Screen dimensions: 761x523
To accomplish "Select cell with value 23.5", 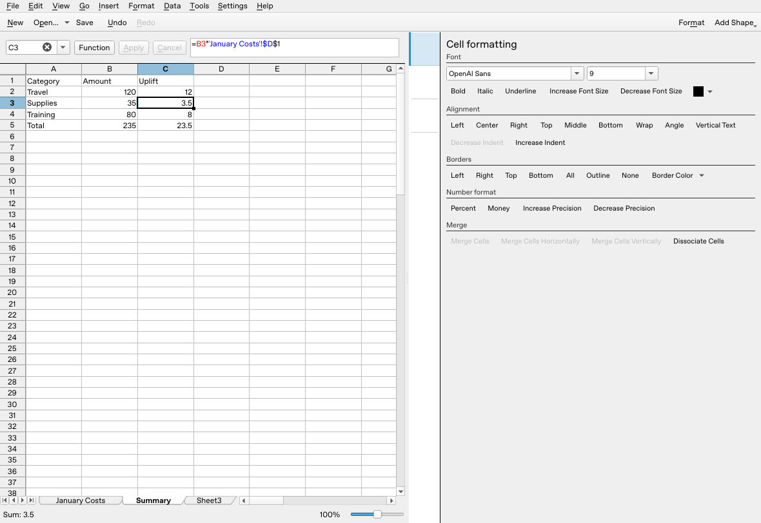I will (x=165, y=125).
